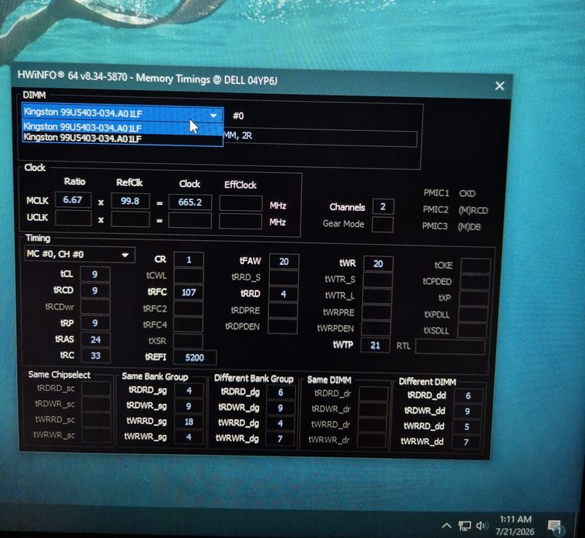
Task: Click the empty tCKE field
Action: [x=476, y=266]
